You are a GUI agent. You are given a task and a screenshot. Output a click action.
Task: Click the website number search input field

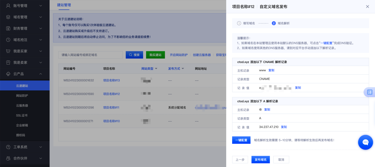coord(90,55)
